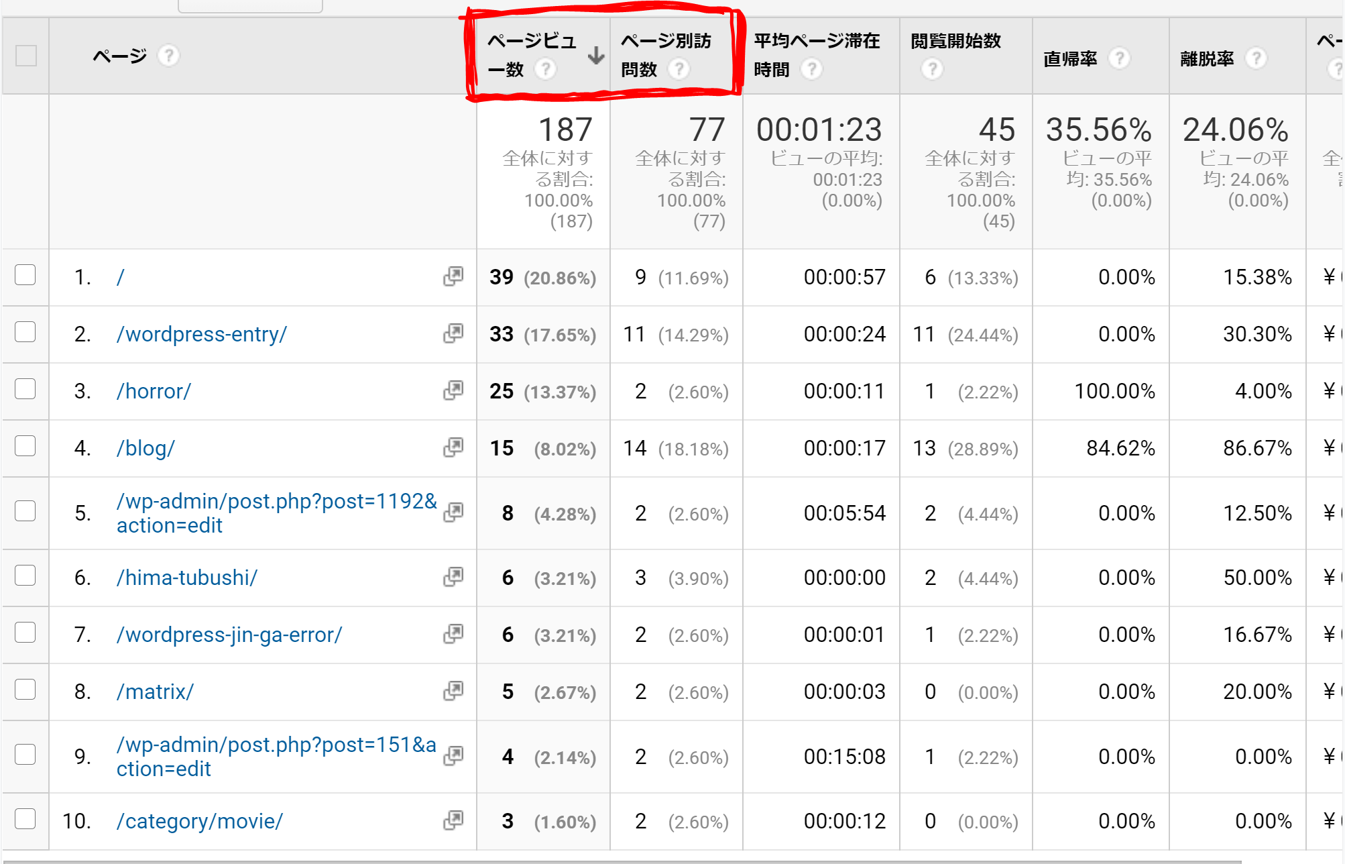Click post=151 average time 00:15:08
This screenshot has width=1345, height=864.
coord(845,757)
